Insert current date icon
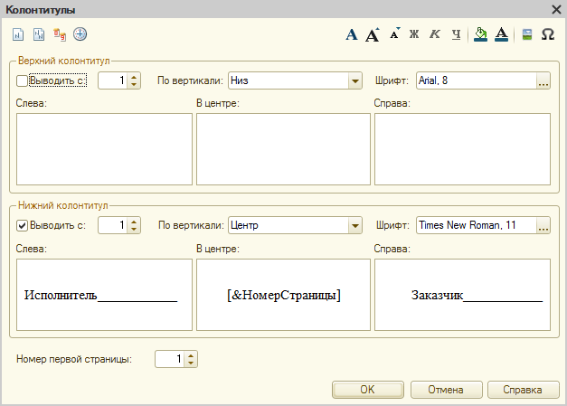The image size is (567, 406). [60, 34]
